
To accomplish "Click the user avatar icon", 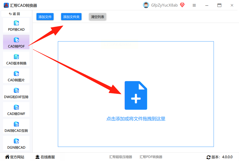I will [x=146, y=5].
